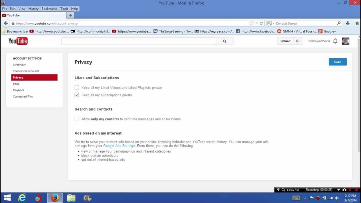The image size is (361, 203).
Task: Select Privacy in account settings sidebar
Action: (x=34, y=78)
